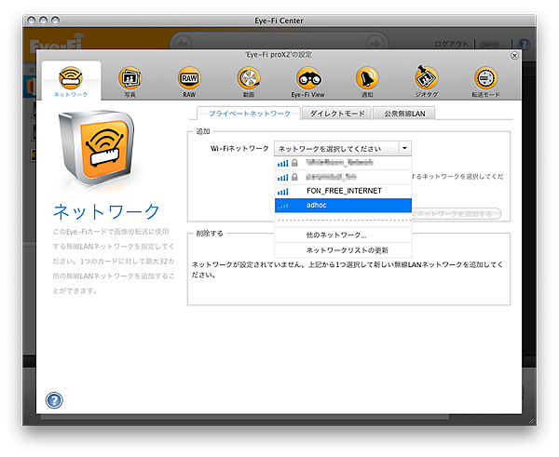Click the forward arrow in Eye-Fi Center toolbar

coord(375,44)
